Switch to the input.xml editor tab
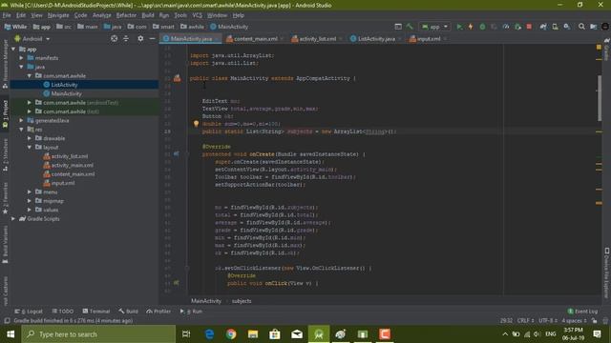This screenshot has height=343, width=611. (x=428, y=38)
